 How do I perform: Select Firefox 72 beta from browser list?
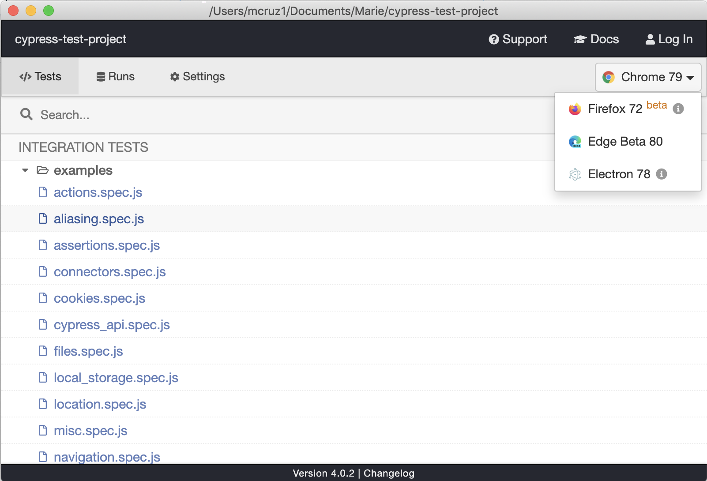(628, 109)
